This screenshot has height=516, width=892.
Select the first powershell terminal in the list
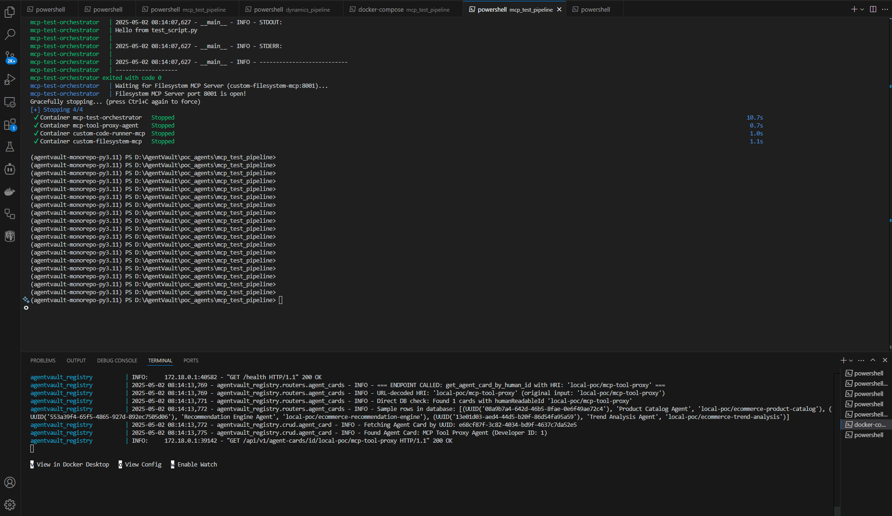[866, 373]
